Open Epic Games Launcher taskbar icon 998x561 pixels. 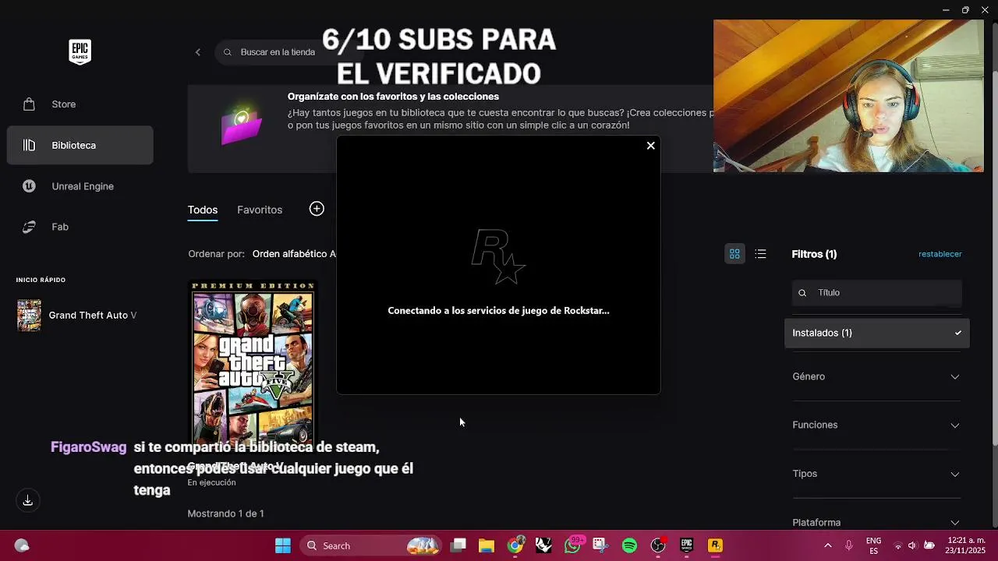tap(686, 546)
